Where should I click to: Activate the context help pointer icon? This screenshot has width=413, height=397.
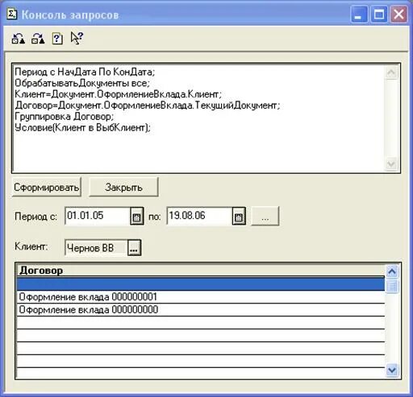[77, 38]
